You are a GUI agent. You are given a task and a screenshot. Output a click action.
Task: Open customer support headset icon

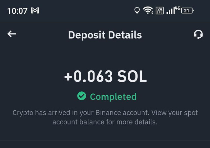(198, 34)
